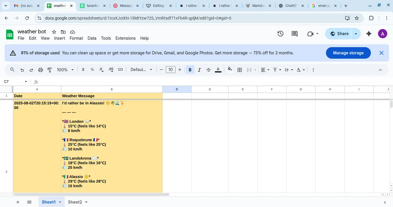Toggle strikethrough formatting button
Screen dimensions: 393x207
(209, 70)
